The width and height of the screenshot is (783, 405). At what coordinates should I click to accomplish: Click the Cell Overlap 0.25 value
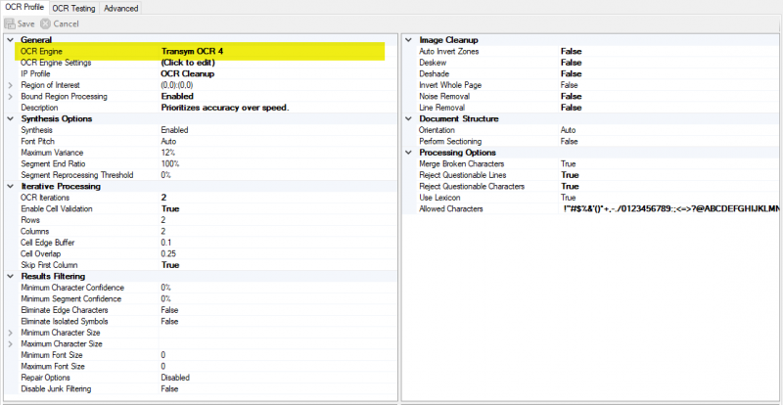(168, 253)
